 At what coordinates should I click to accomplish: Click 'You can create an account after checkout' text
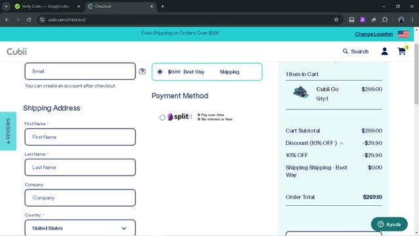70,86
